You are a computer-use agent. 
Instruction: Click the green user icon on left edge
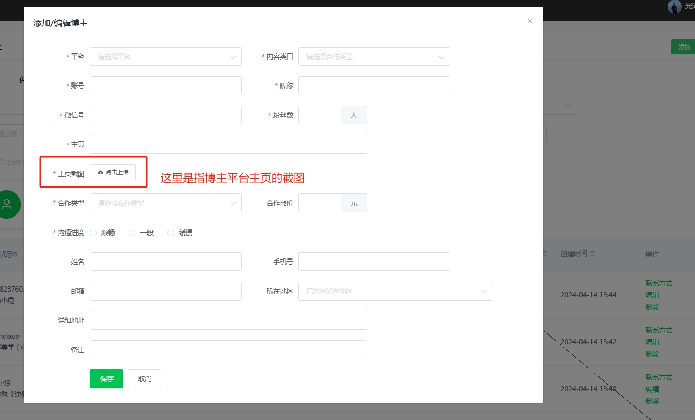(x=7, y=204)
